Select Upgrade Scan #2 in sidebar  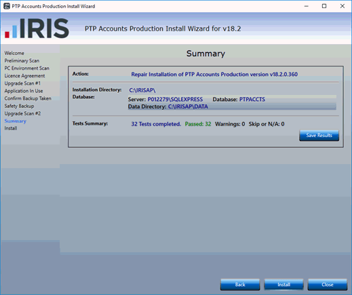coord(22,113)
